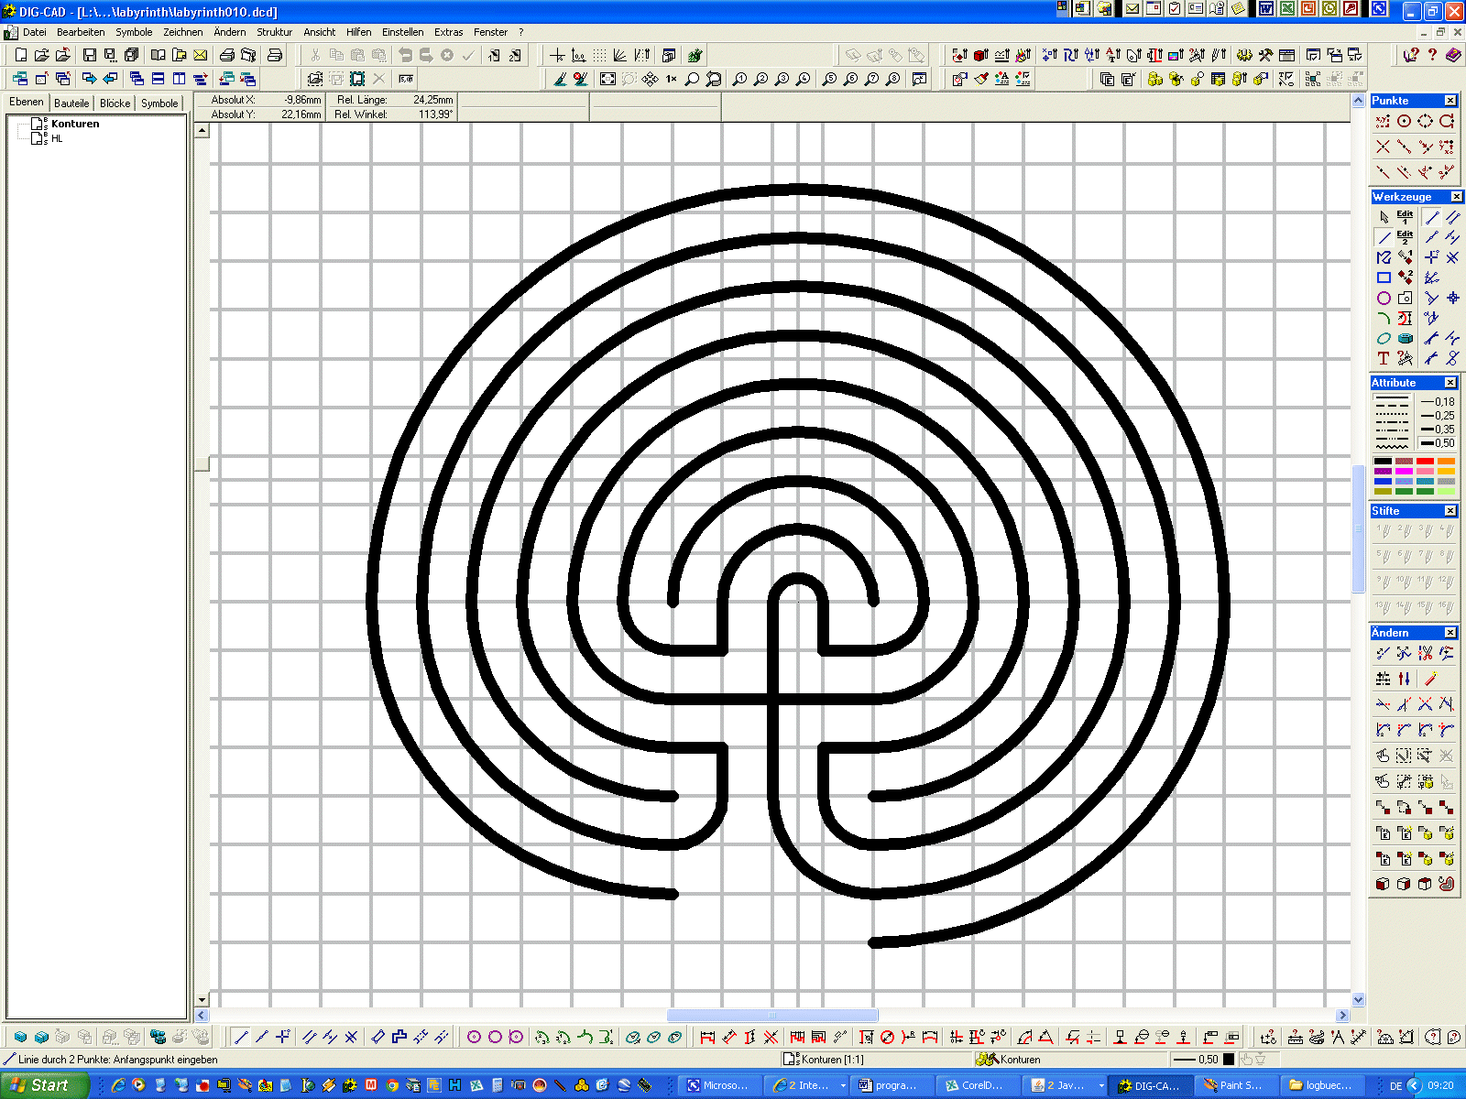The image size is (1466, 1099).
Task: Select the HL layer in tree
Action: click(57, 139)
